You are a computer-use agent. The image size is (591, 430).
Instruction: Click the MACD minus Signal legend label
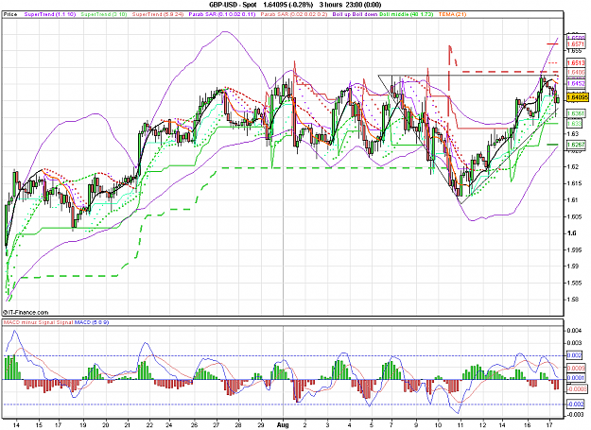pyautogui.click(x=29, y=322)
